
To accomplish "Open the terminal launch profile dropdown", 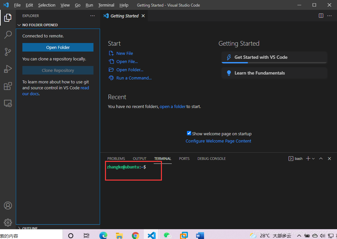I will click(x=313, y=159).
